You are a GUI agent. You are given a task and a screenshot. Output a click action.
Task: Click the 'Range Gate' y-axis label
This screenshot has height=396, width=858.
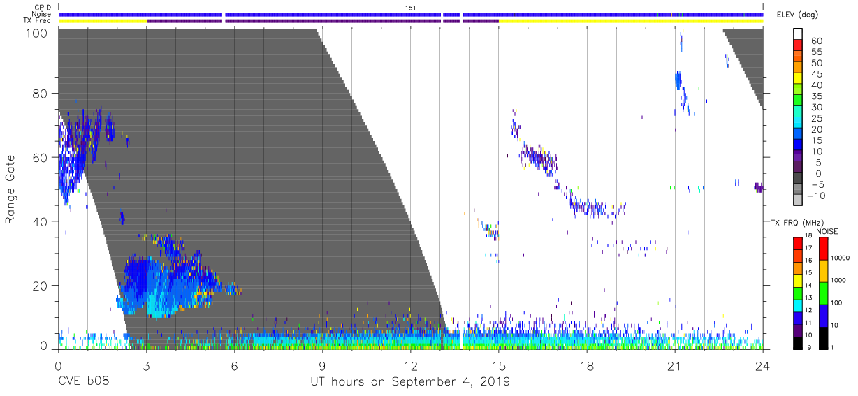pos(10,189)
